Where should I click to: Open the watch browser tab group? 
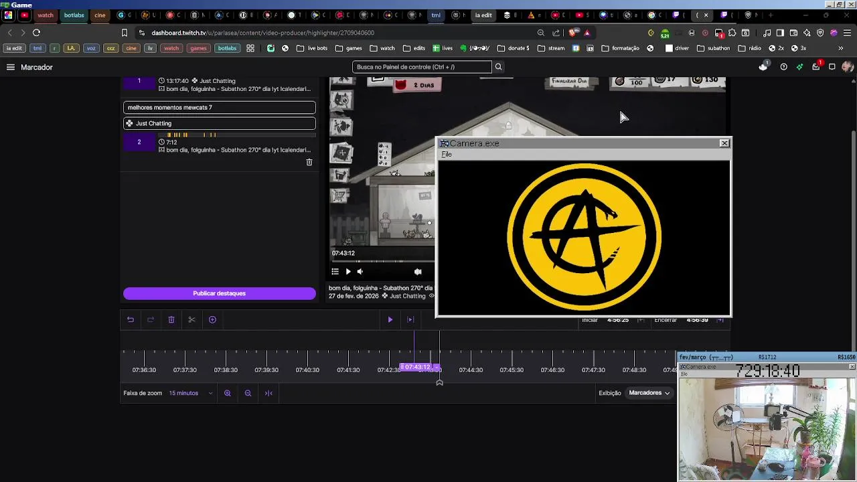coord(46,15)
